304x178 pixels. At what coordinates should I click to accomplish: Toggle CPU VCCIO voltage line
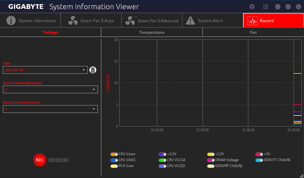163,166
